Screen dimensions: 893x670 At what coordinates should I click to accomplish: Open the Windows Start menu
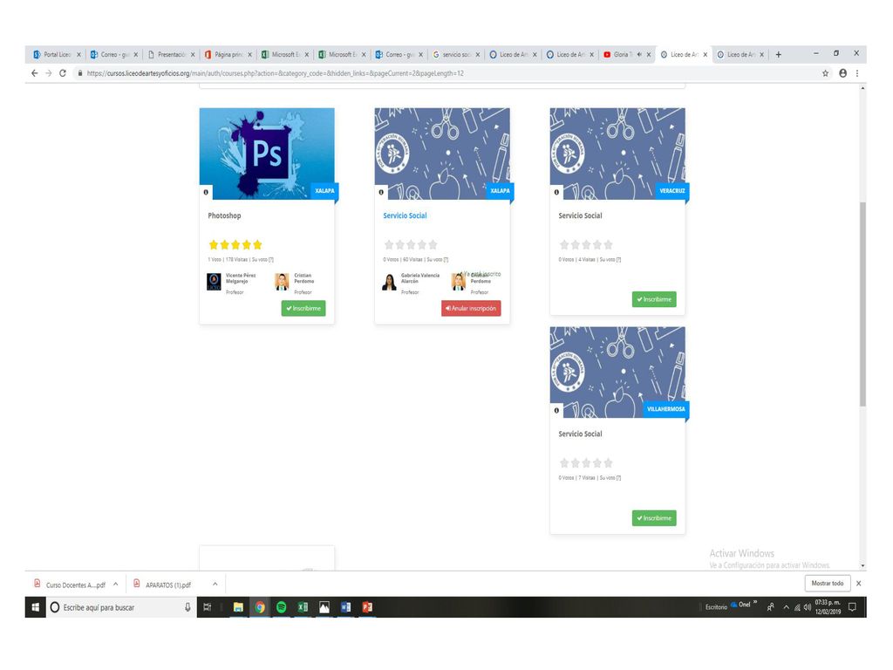pyautogui.click(x=35, y=607)
